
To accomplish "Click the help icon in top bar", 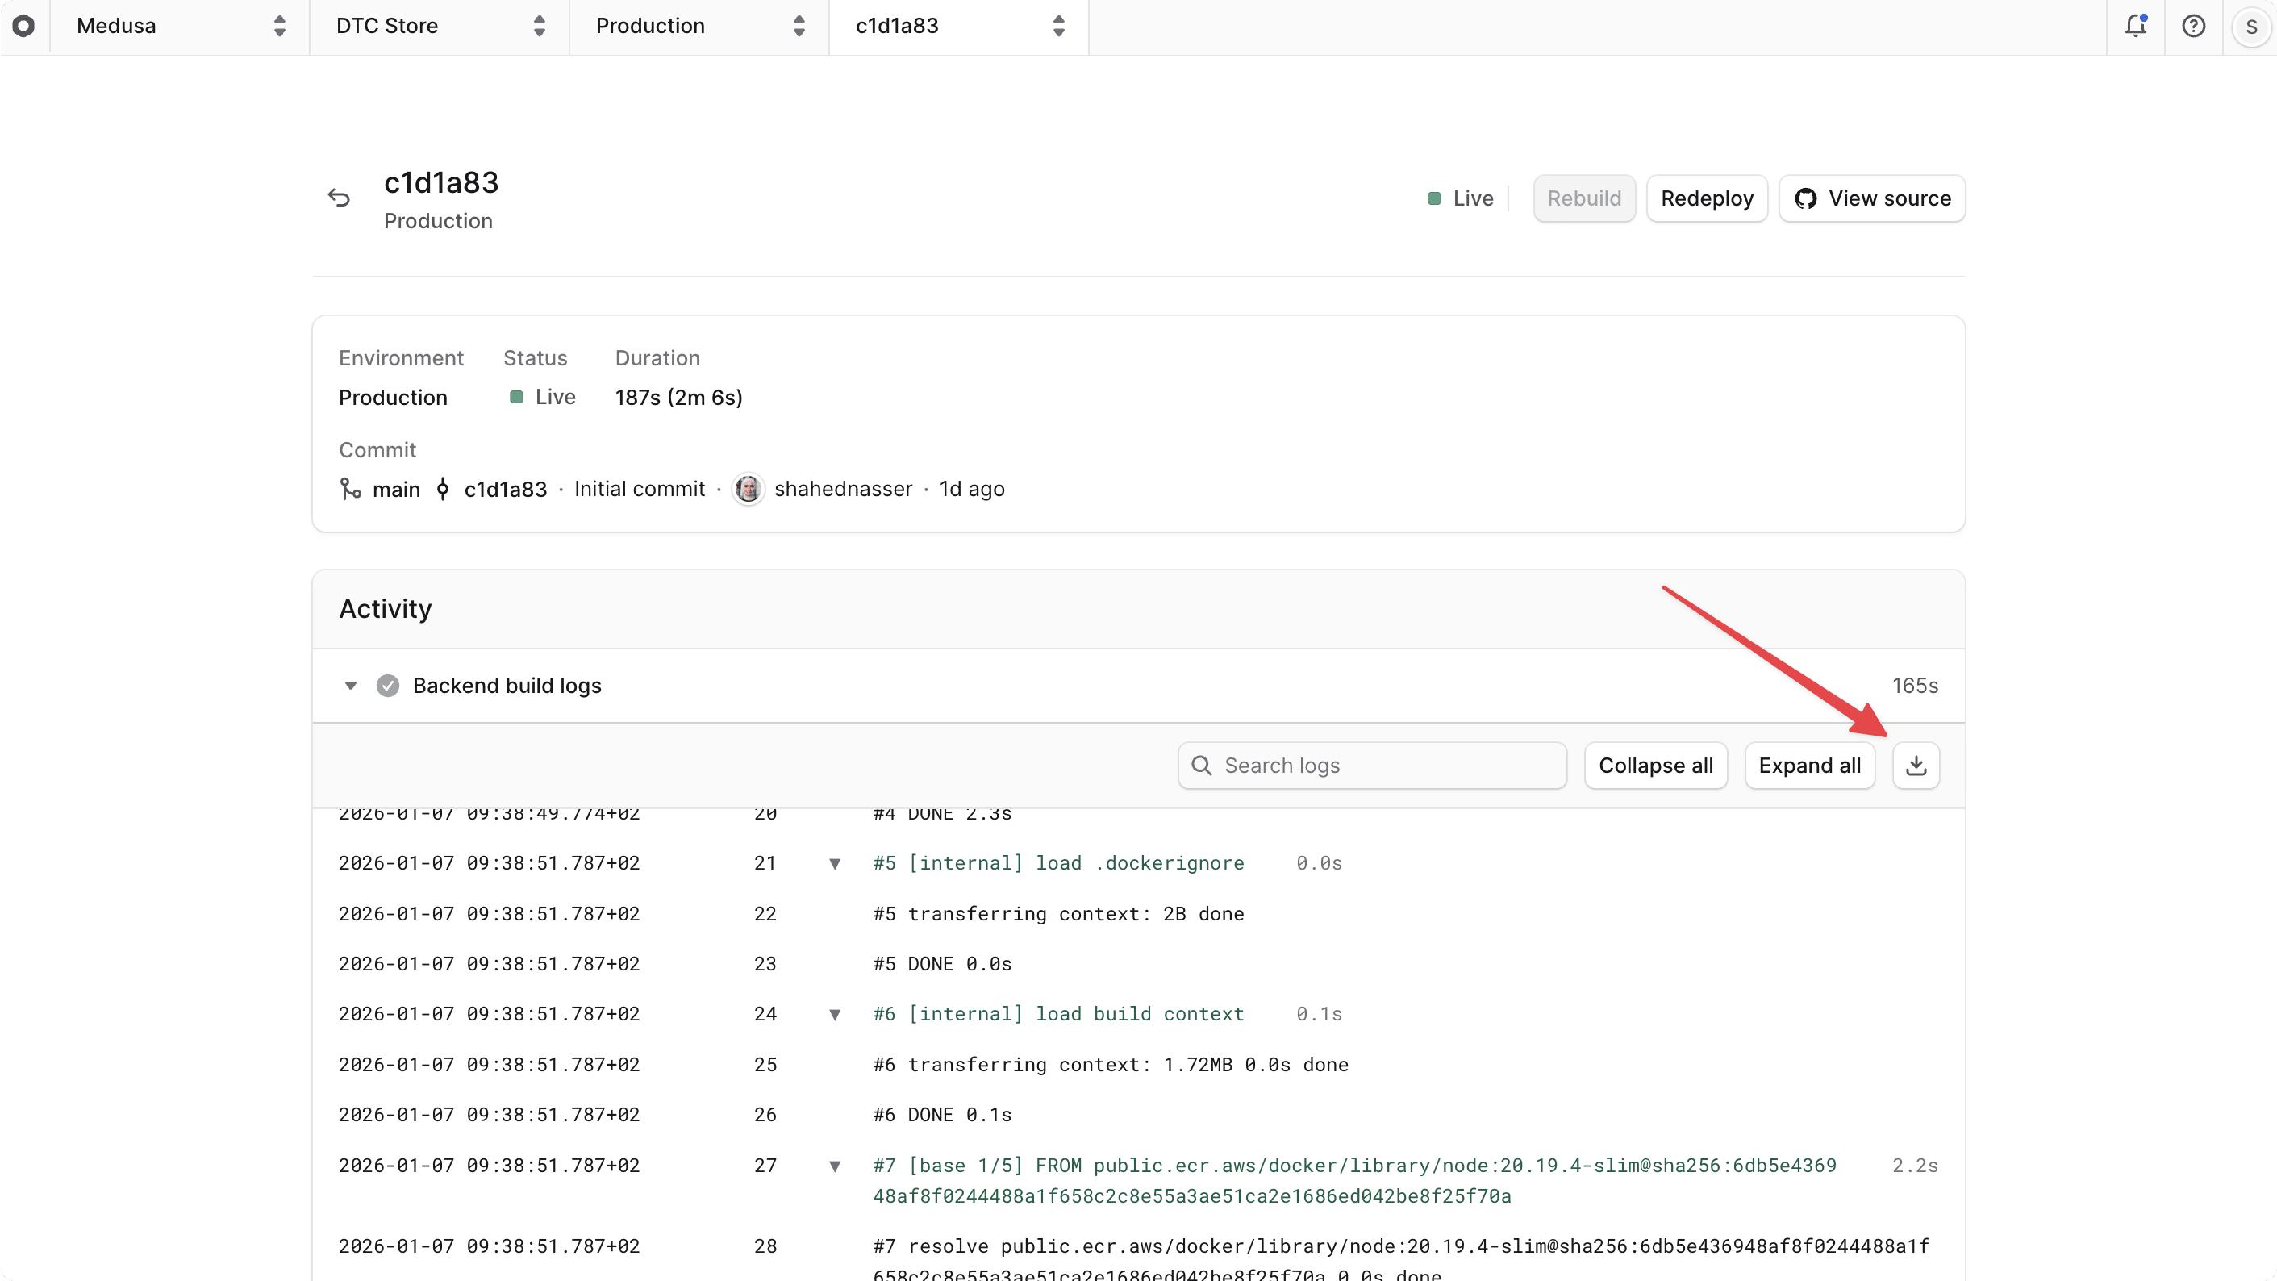I will pos(2195,26).
